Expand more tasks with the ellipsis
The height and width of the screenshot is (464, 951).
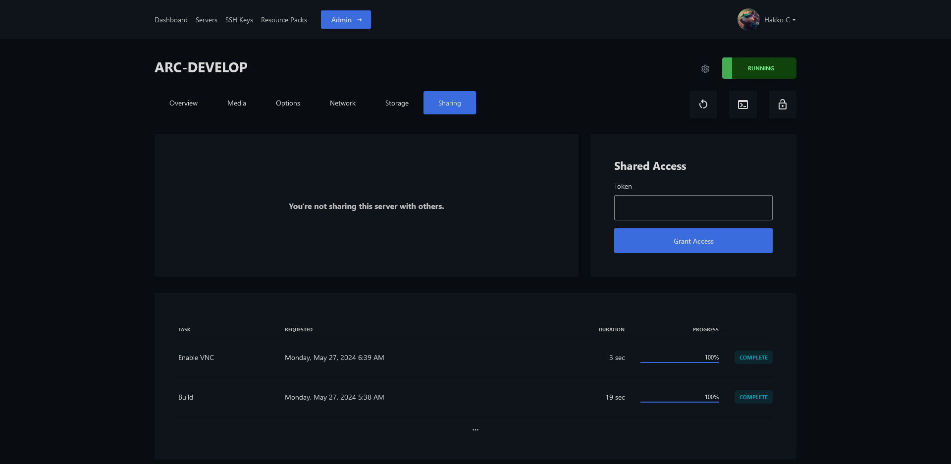(x=475, y=430)
